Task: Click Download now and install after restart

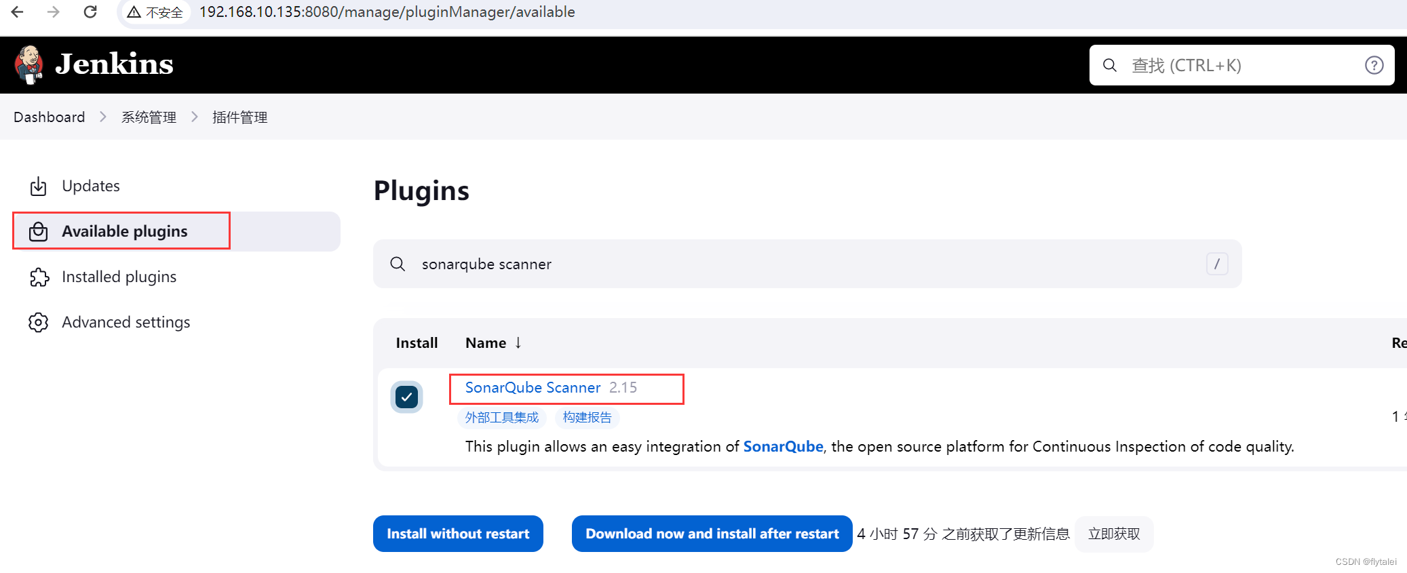Action: pos(712,534)
